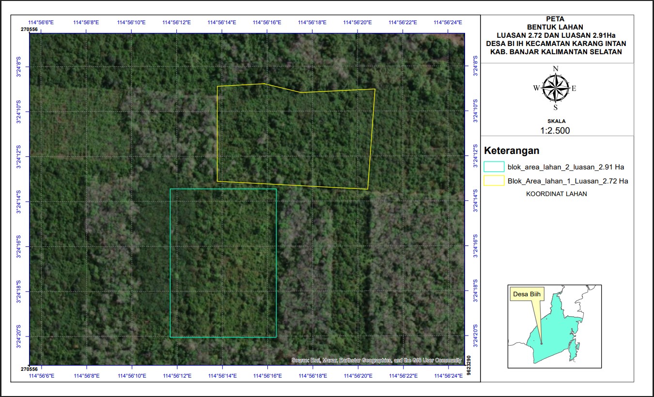This screenshot has height=397, width=654.
Task: Click the KOORDINAT LAHAN label
Action: click(556, 194)
